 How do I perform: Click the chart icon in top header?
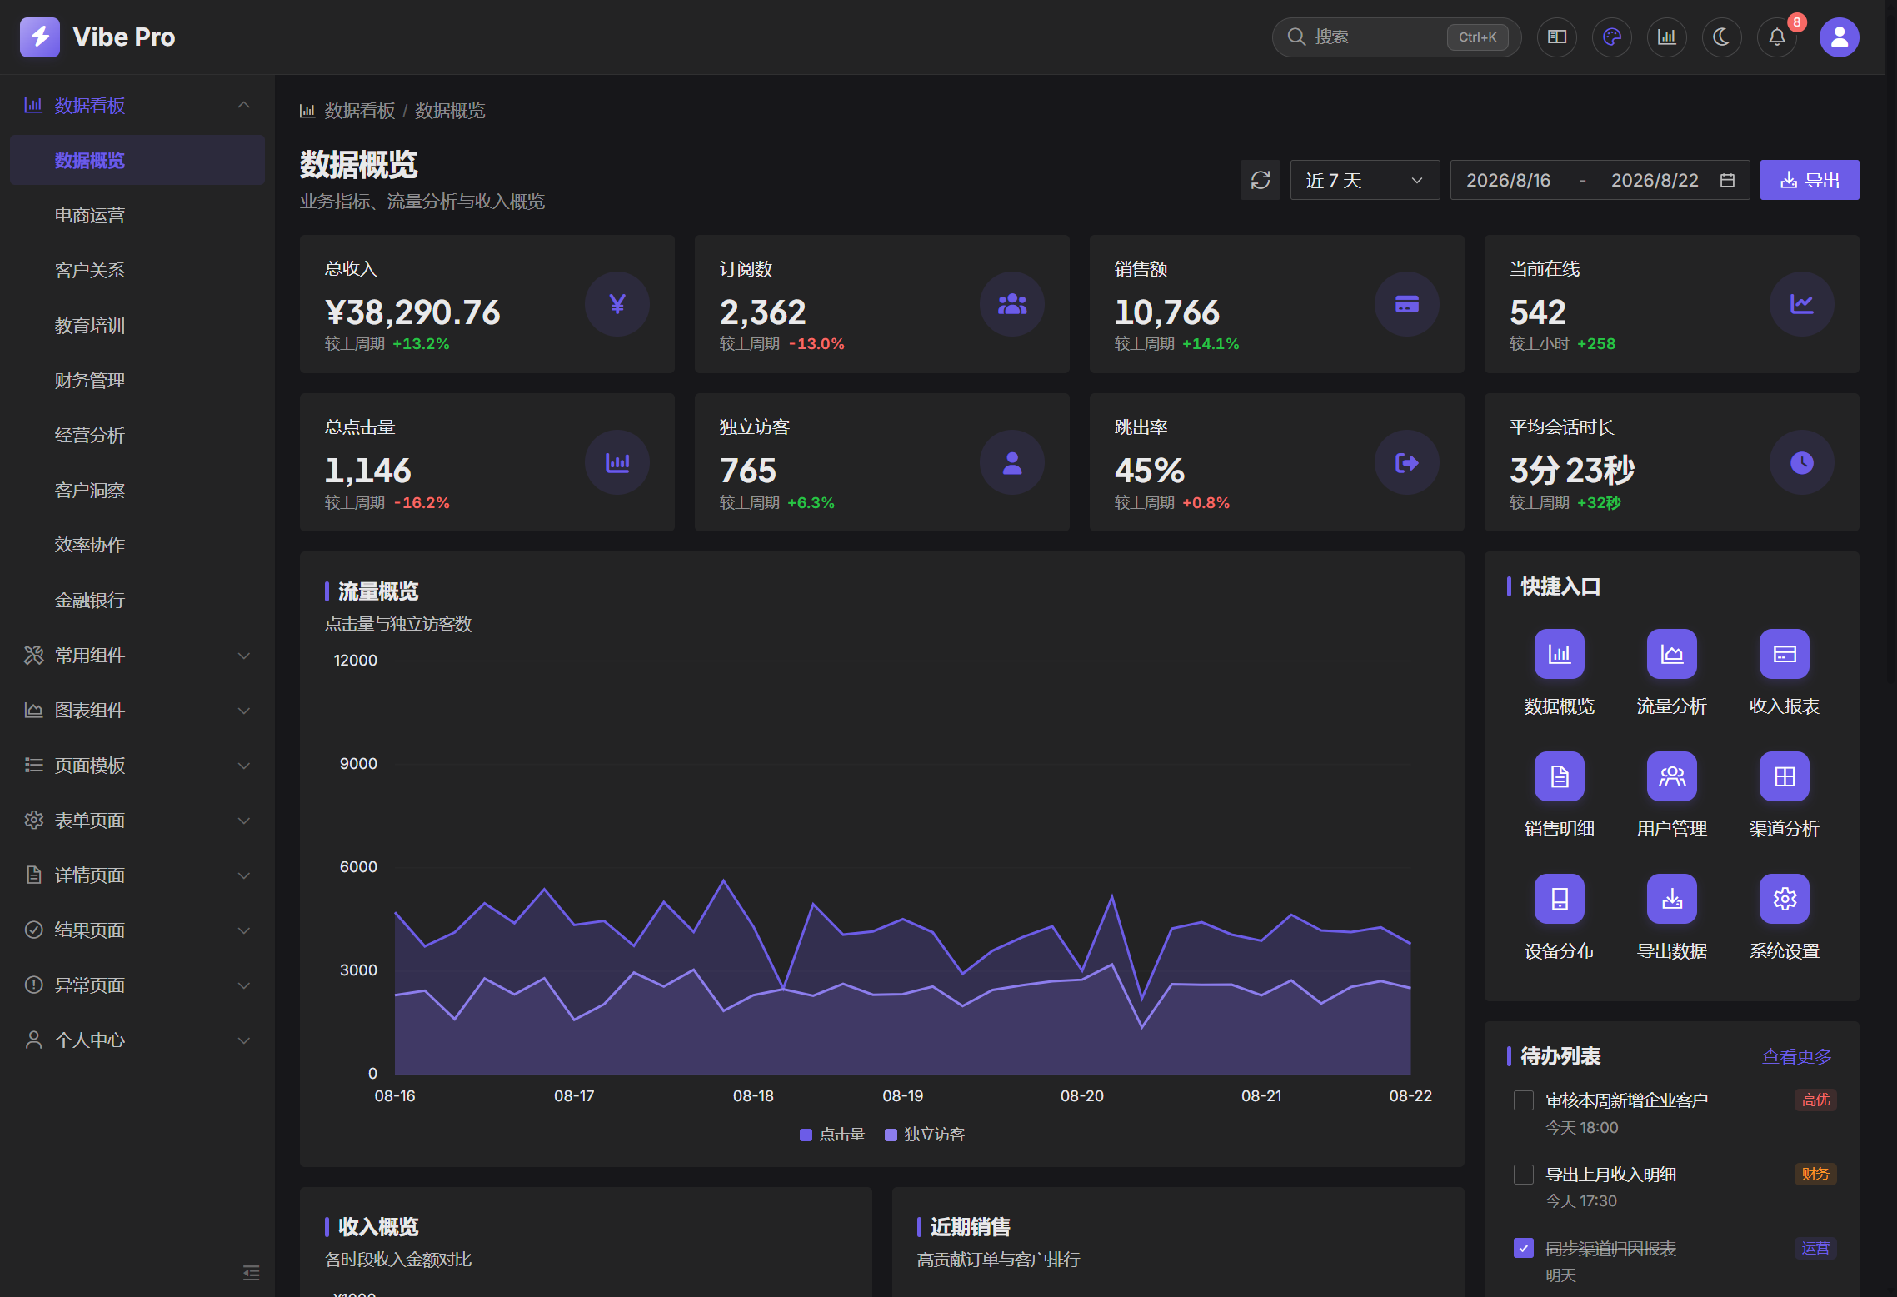(x=1666, y=37)
